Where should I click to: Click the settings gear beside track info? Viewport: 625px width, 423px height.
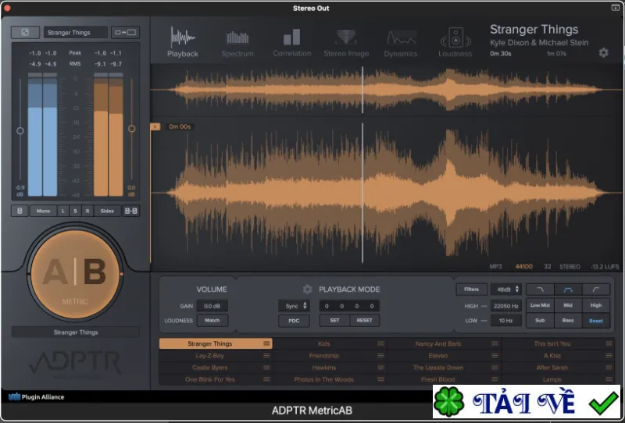tap(603, 52)
